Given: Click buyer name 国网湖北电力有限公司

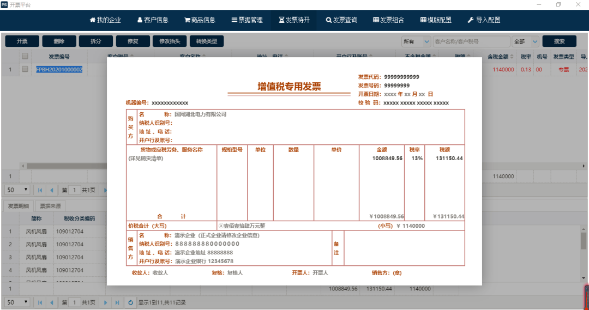Looking at the screenshot, I should 200,114.
